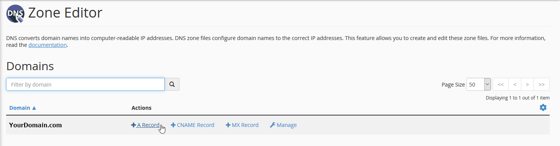Open the Page Size dropdown
Screen dimensions: 560x146
pos(478,85)
